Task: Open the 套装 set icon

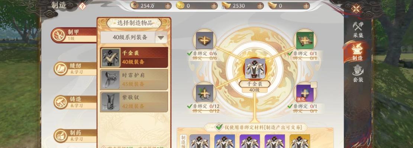Action: point(358,74)
